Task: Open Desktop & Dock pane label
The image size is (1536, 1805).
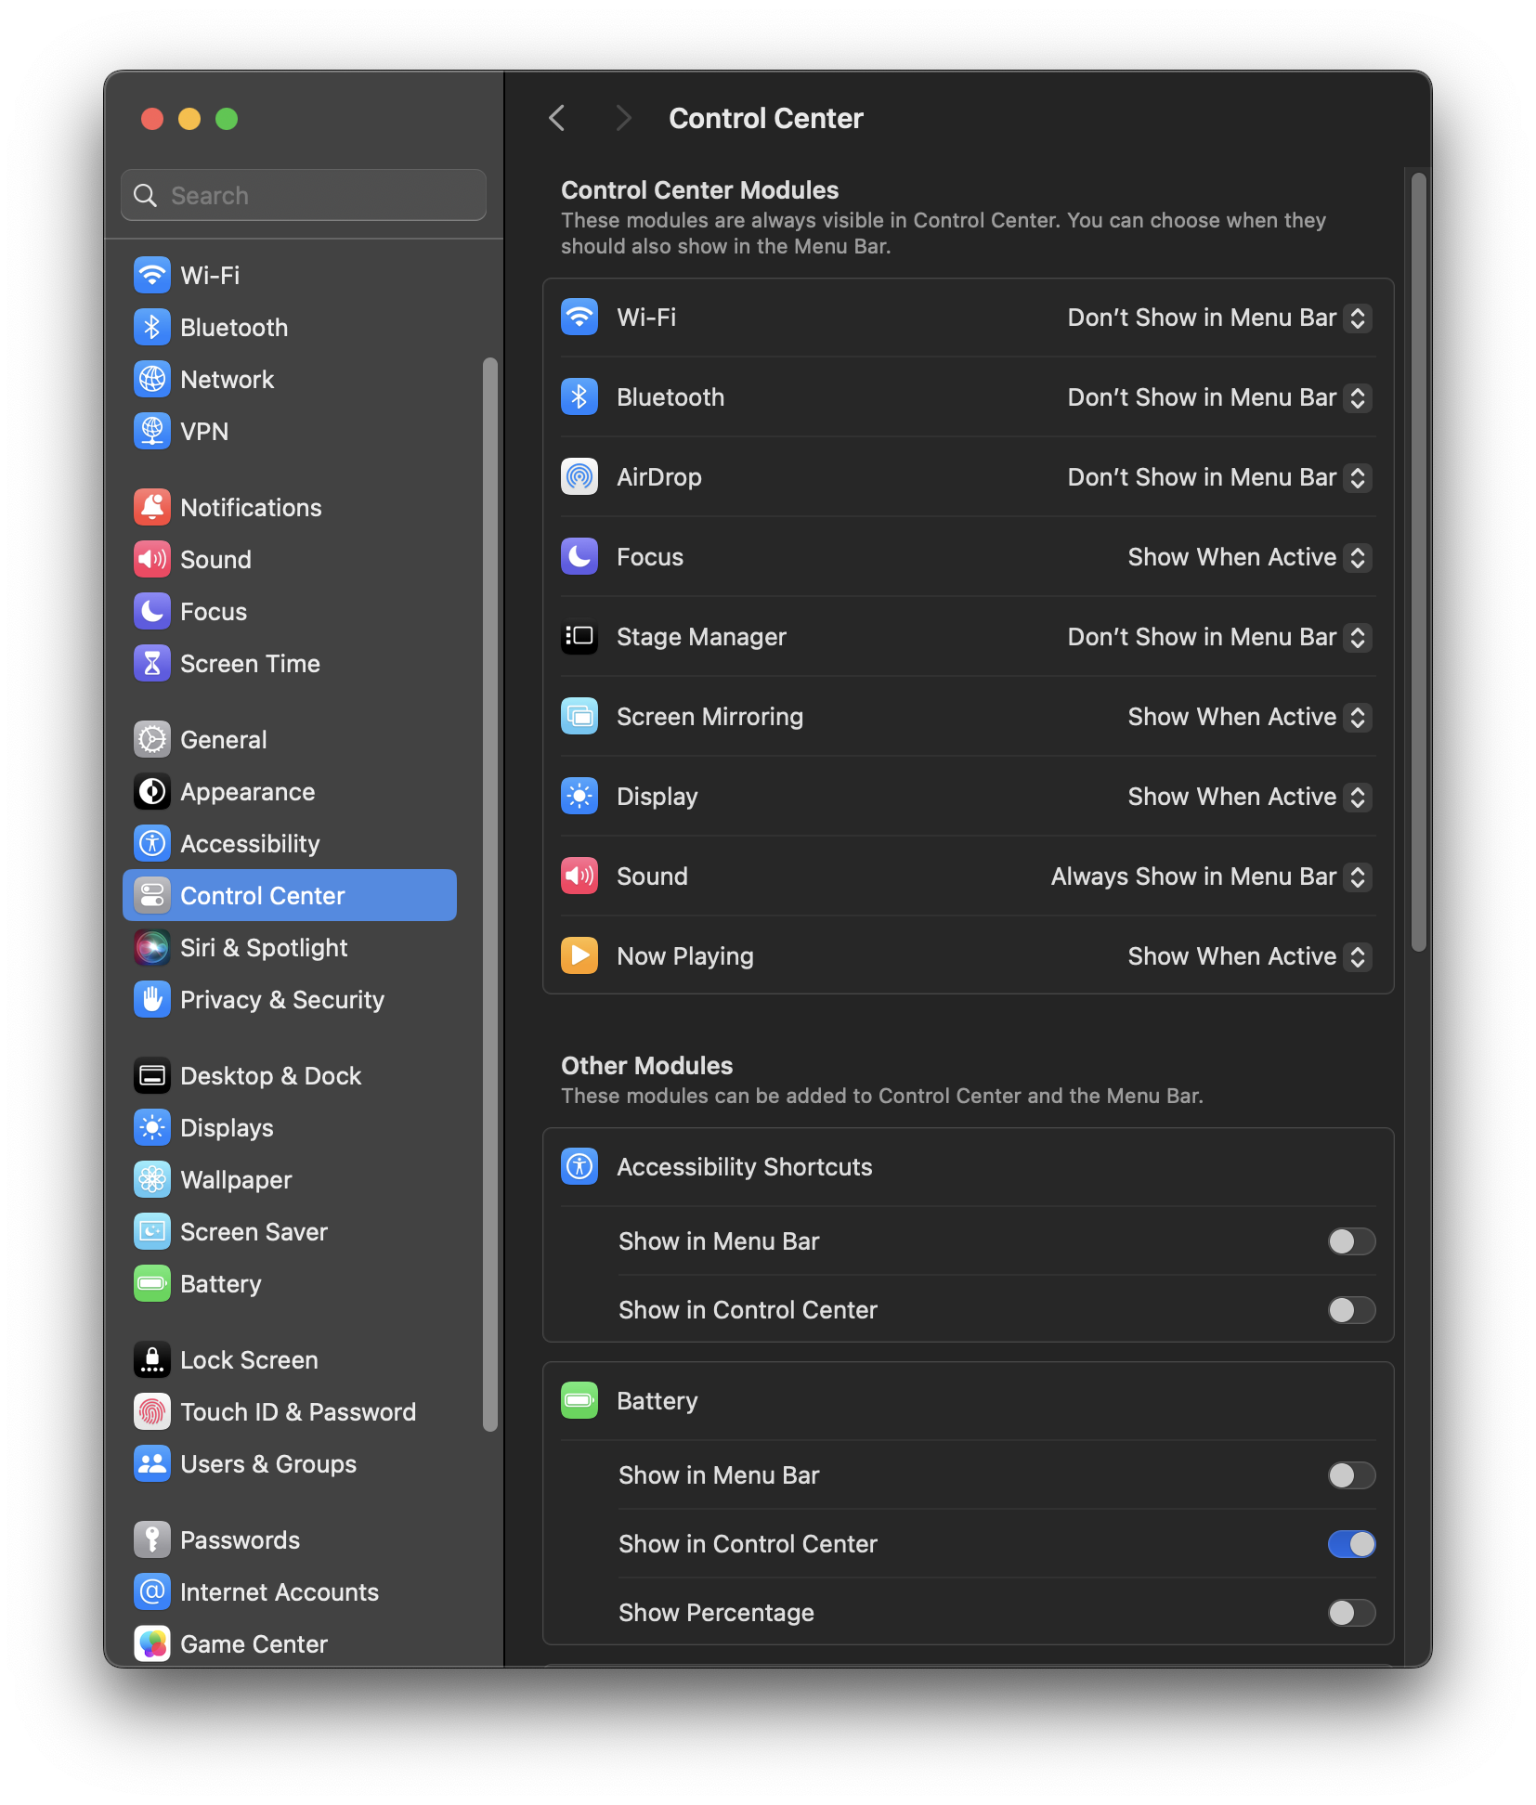Action: pyautogui.click(x=270, y=1075)
